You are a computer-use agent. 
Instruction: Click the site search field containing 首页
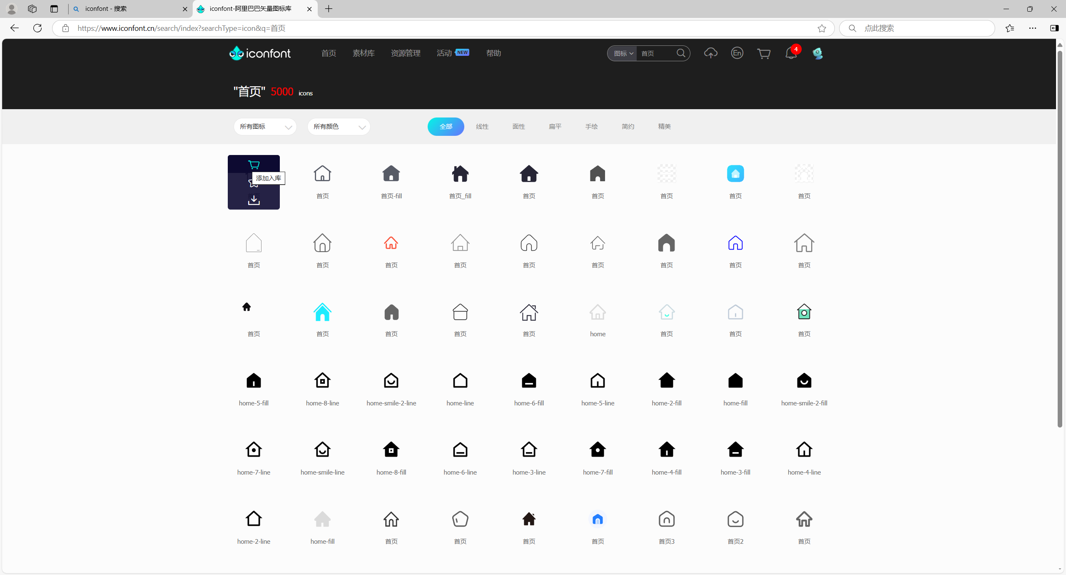click(x=656, y=53)
